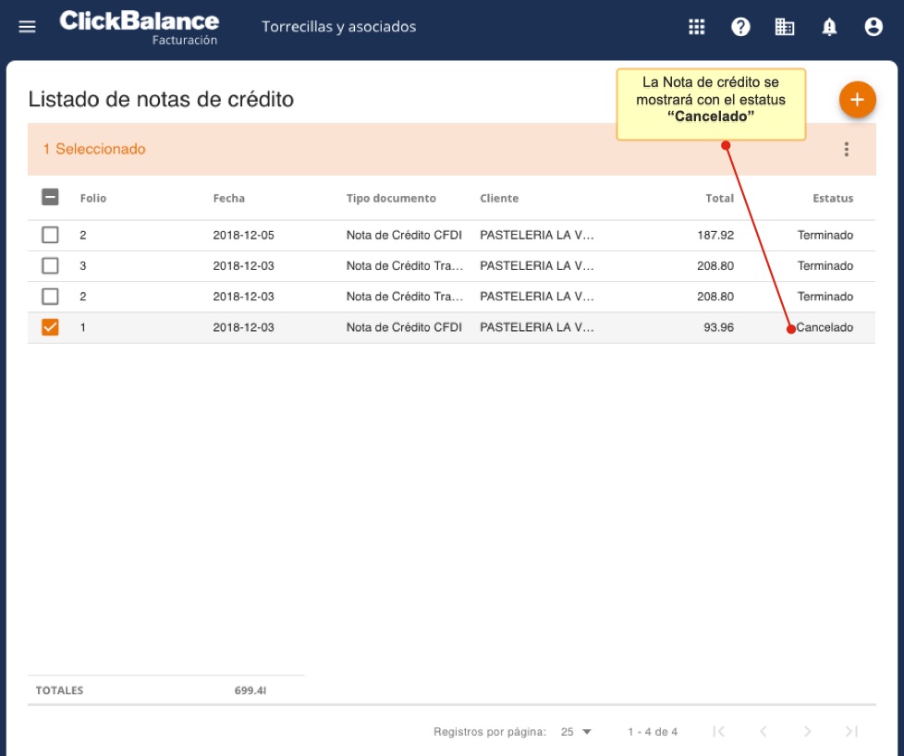
Task: Click the Estatus column header
Action: pos(832,199)
